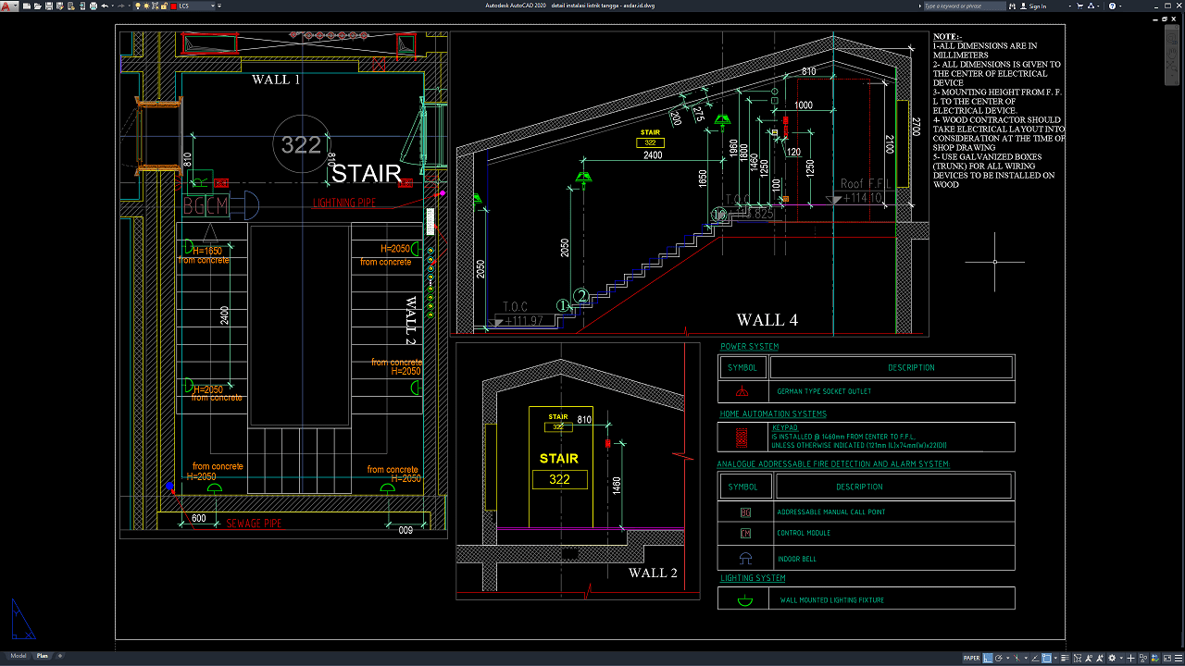Viewport: 1185px width, 666px height.
Task: Click the New drawing icon
Action: [x=26, y=6]
